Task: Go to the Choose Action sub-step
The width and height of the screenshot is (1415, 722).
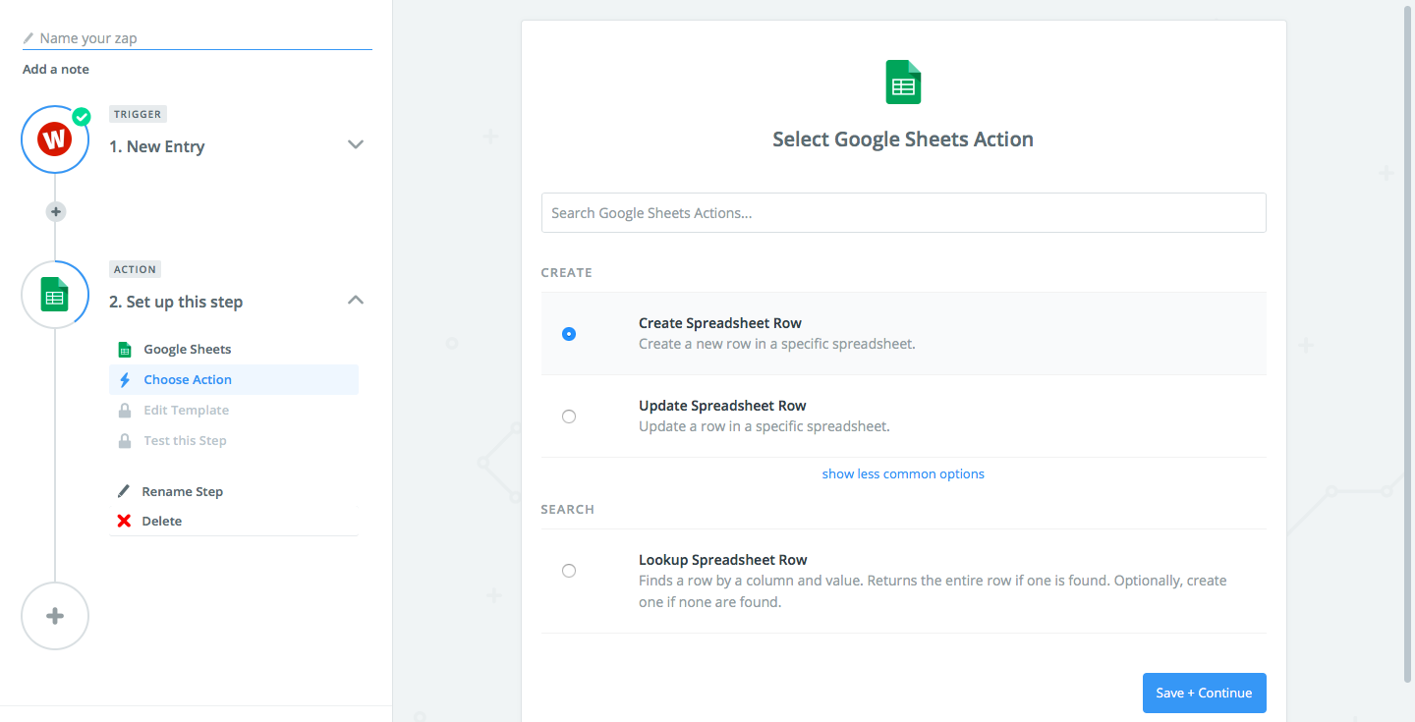Action: point(234,380)
